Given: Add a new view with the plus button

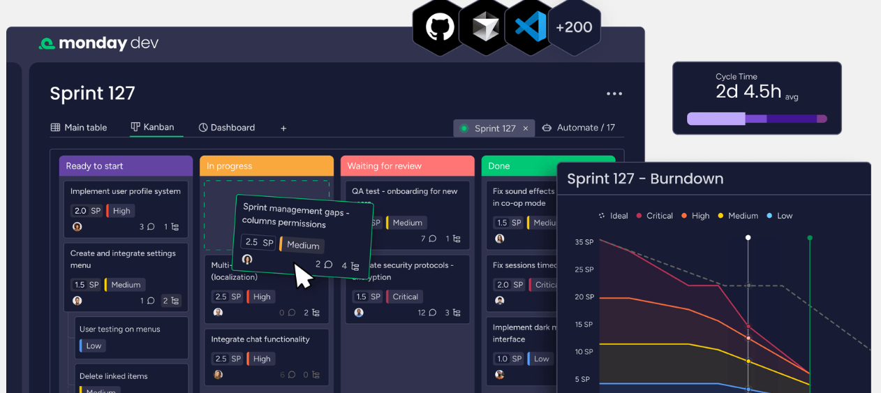Looking at the screenshot, I should 283,128.
